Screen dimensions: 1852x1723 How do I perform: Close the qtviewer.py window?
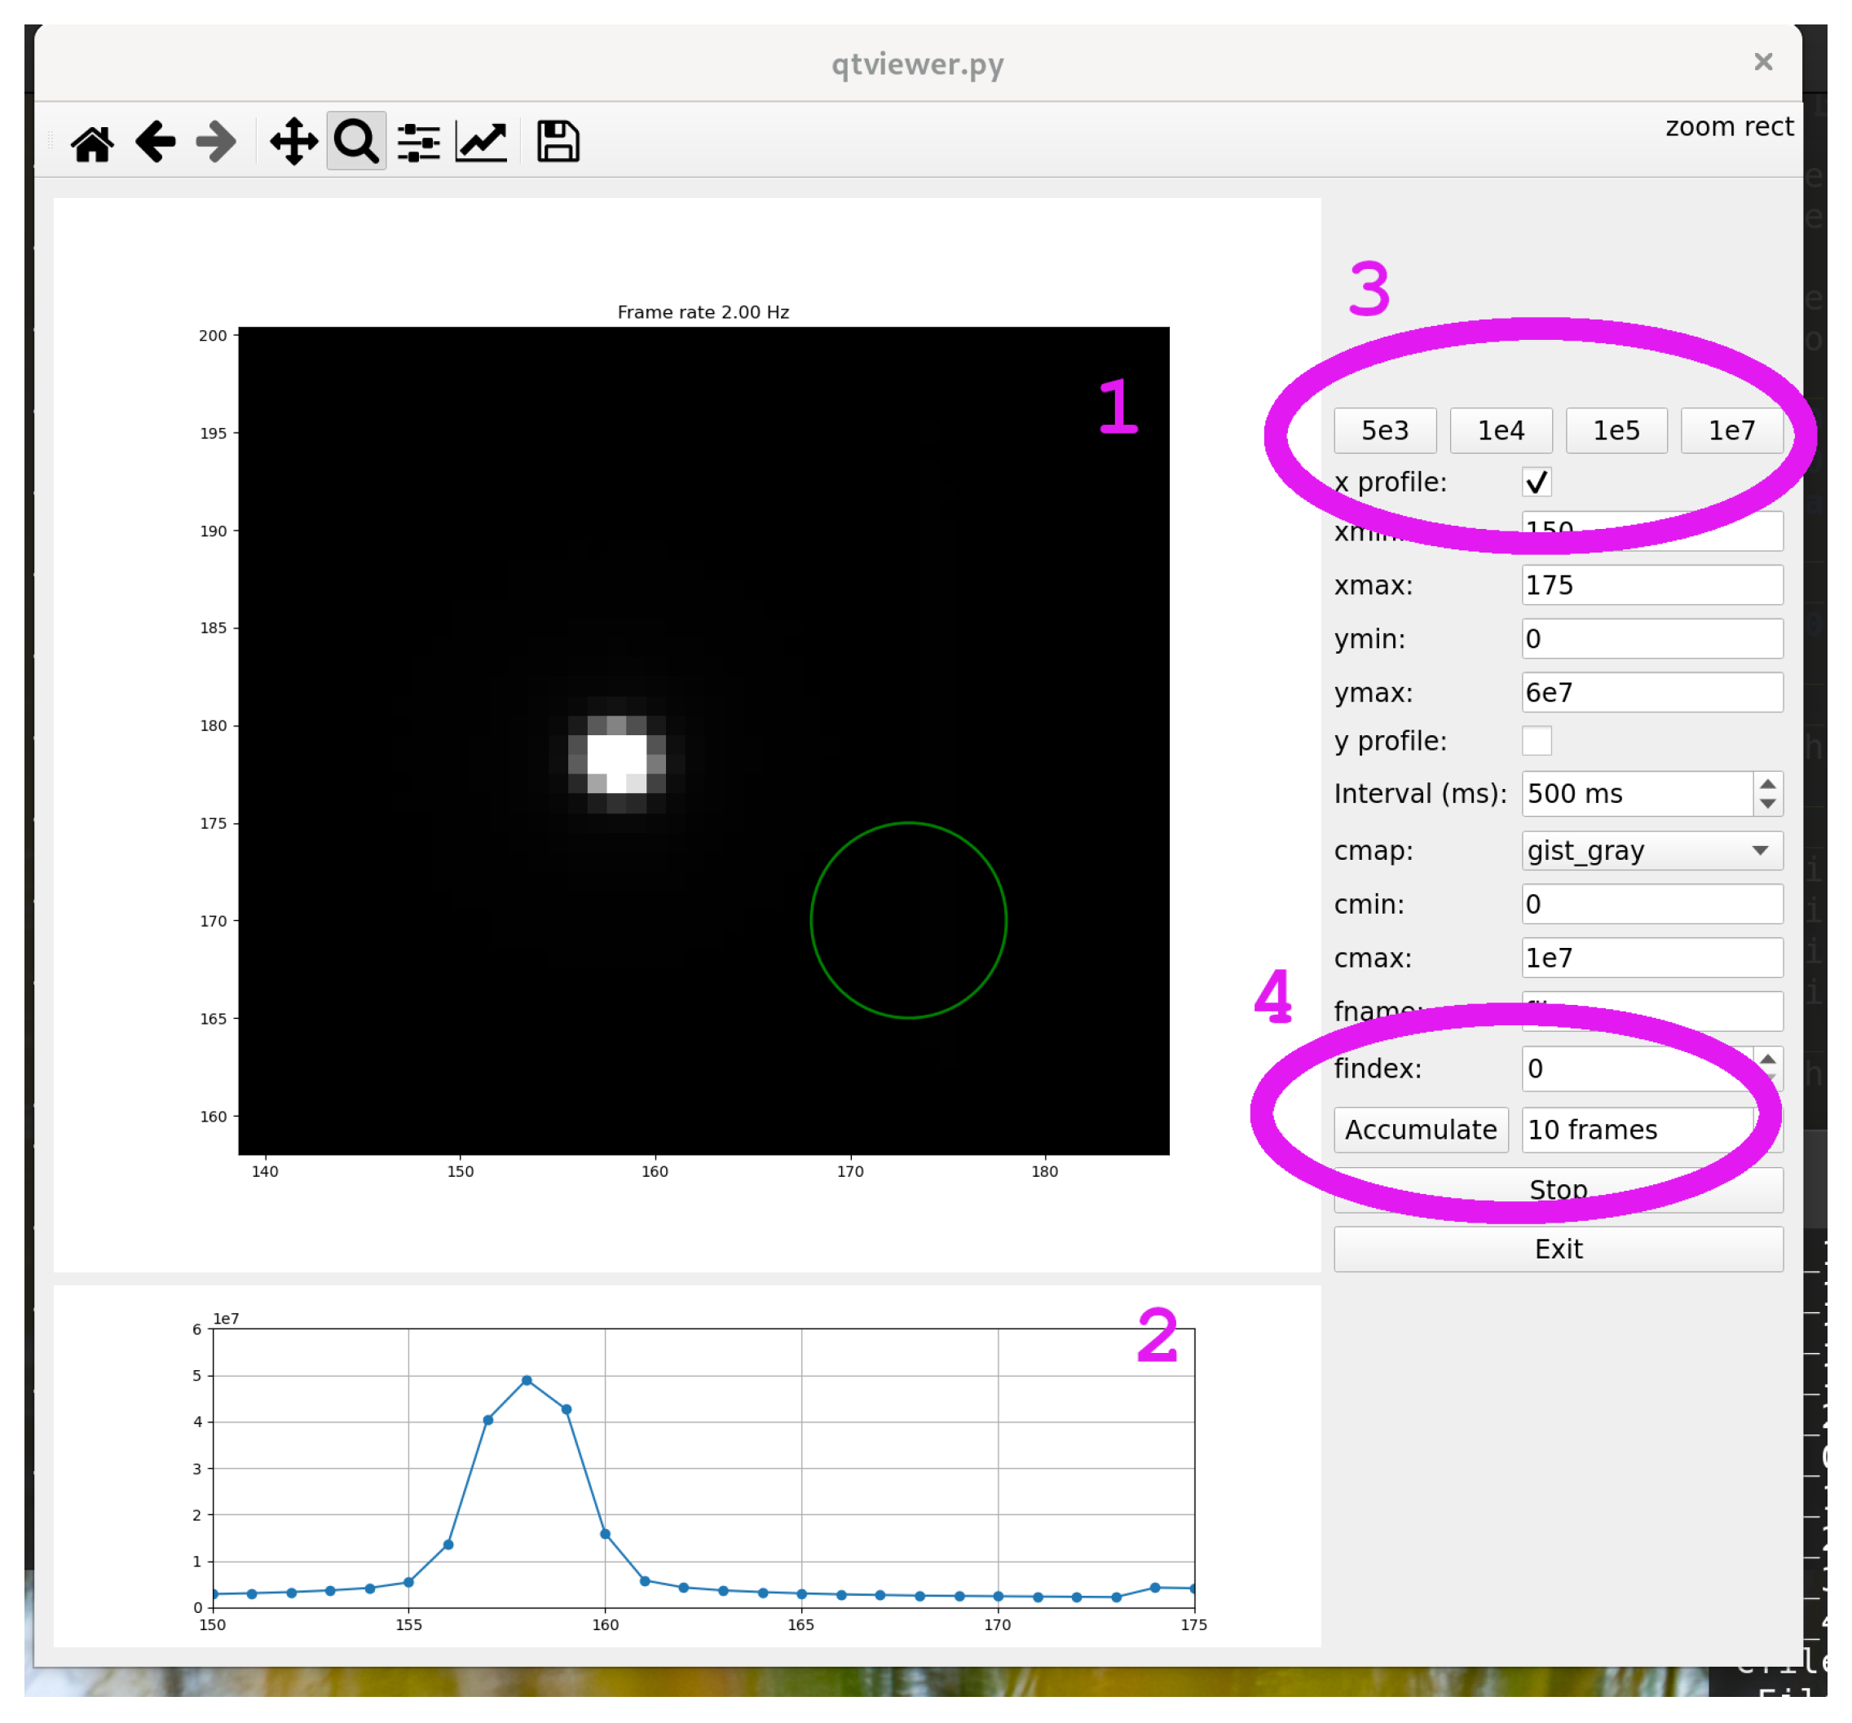[x=1762, y=63]
